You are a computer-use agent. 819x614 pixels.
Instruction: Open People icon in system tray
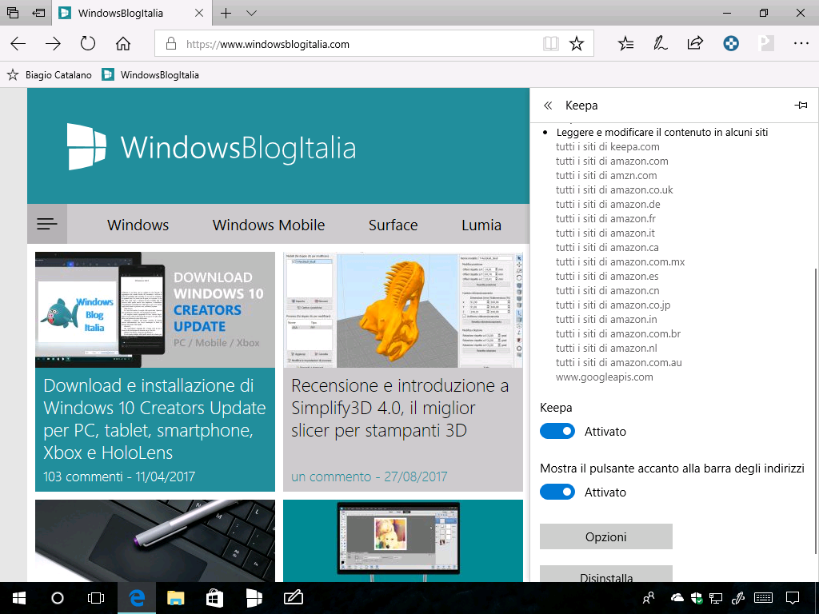[x=649, y=598]
